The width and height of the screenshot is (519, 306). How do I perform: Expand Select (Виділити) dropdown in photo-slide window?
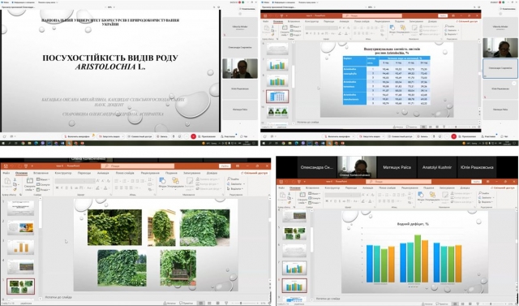pyautogui.click(x=235, y=188)
